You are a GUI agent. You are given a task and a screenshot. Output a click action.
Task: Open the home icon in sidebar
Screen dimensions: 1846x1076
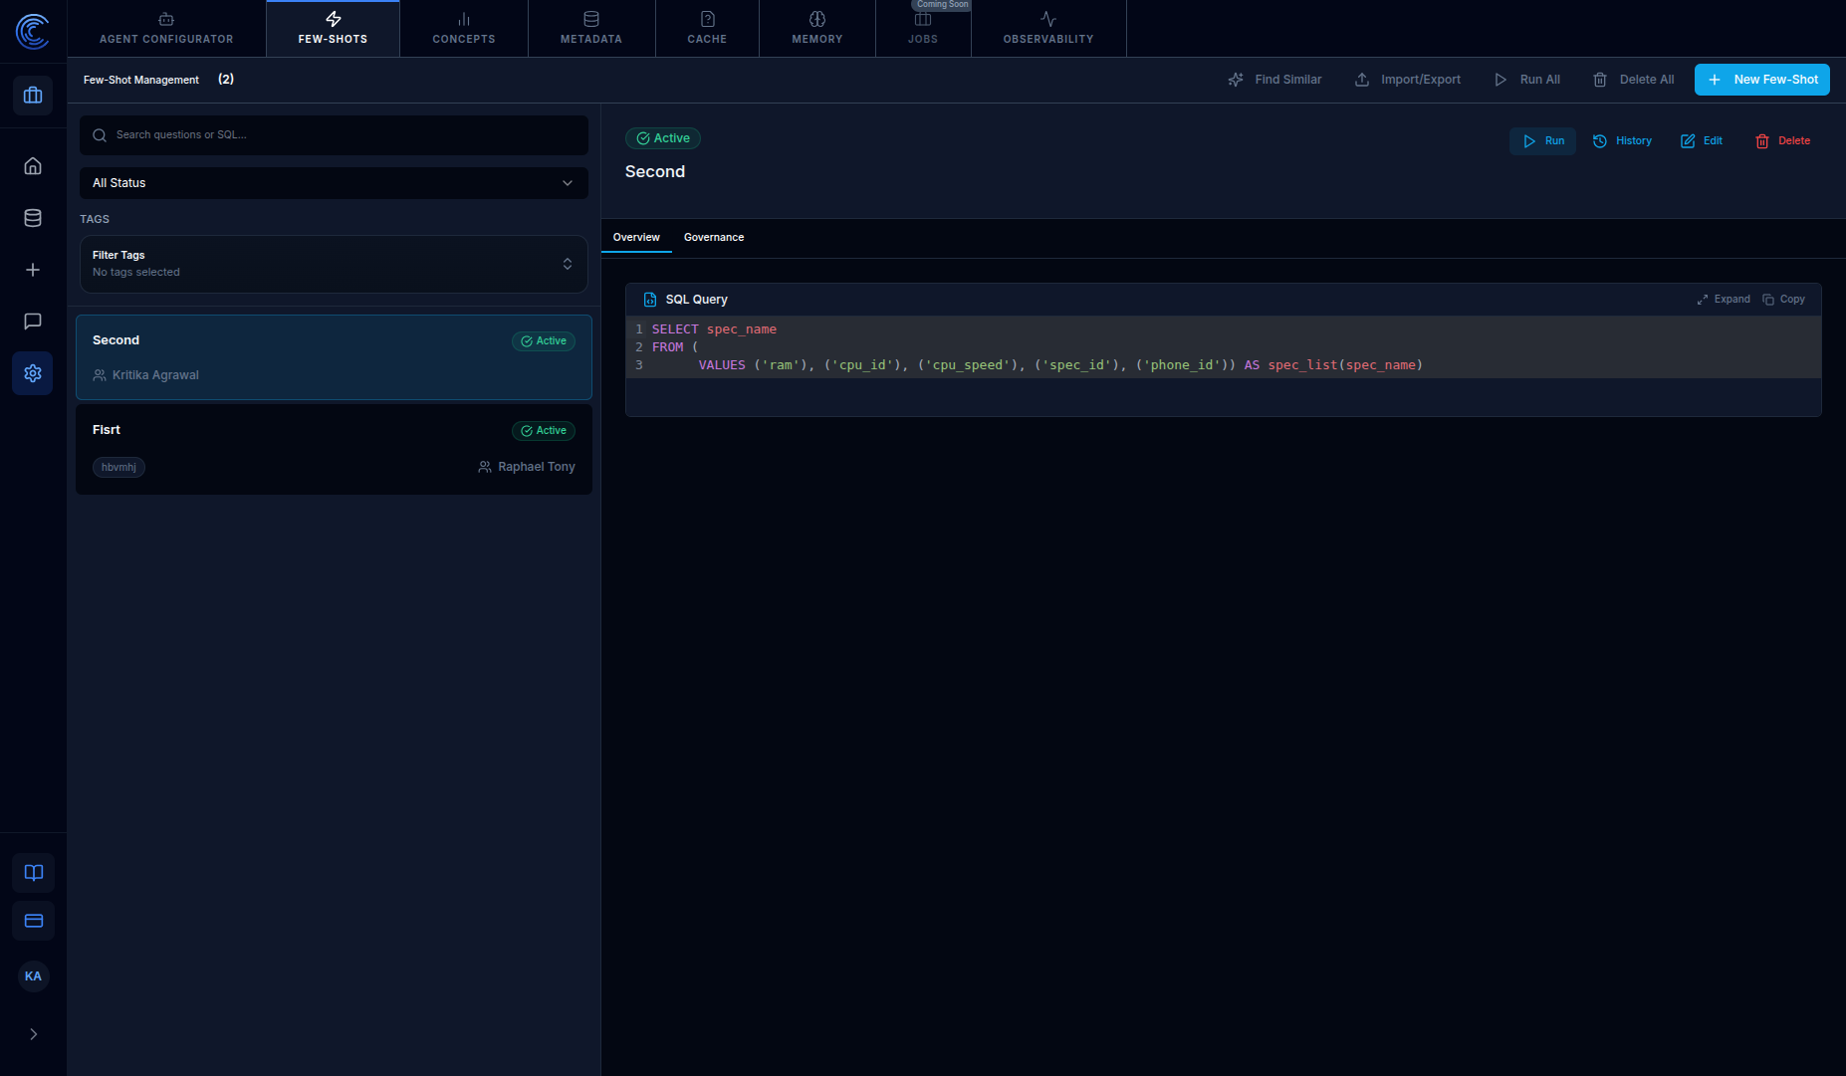[x=33, y=166]
